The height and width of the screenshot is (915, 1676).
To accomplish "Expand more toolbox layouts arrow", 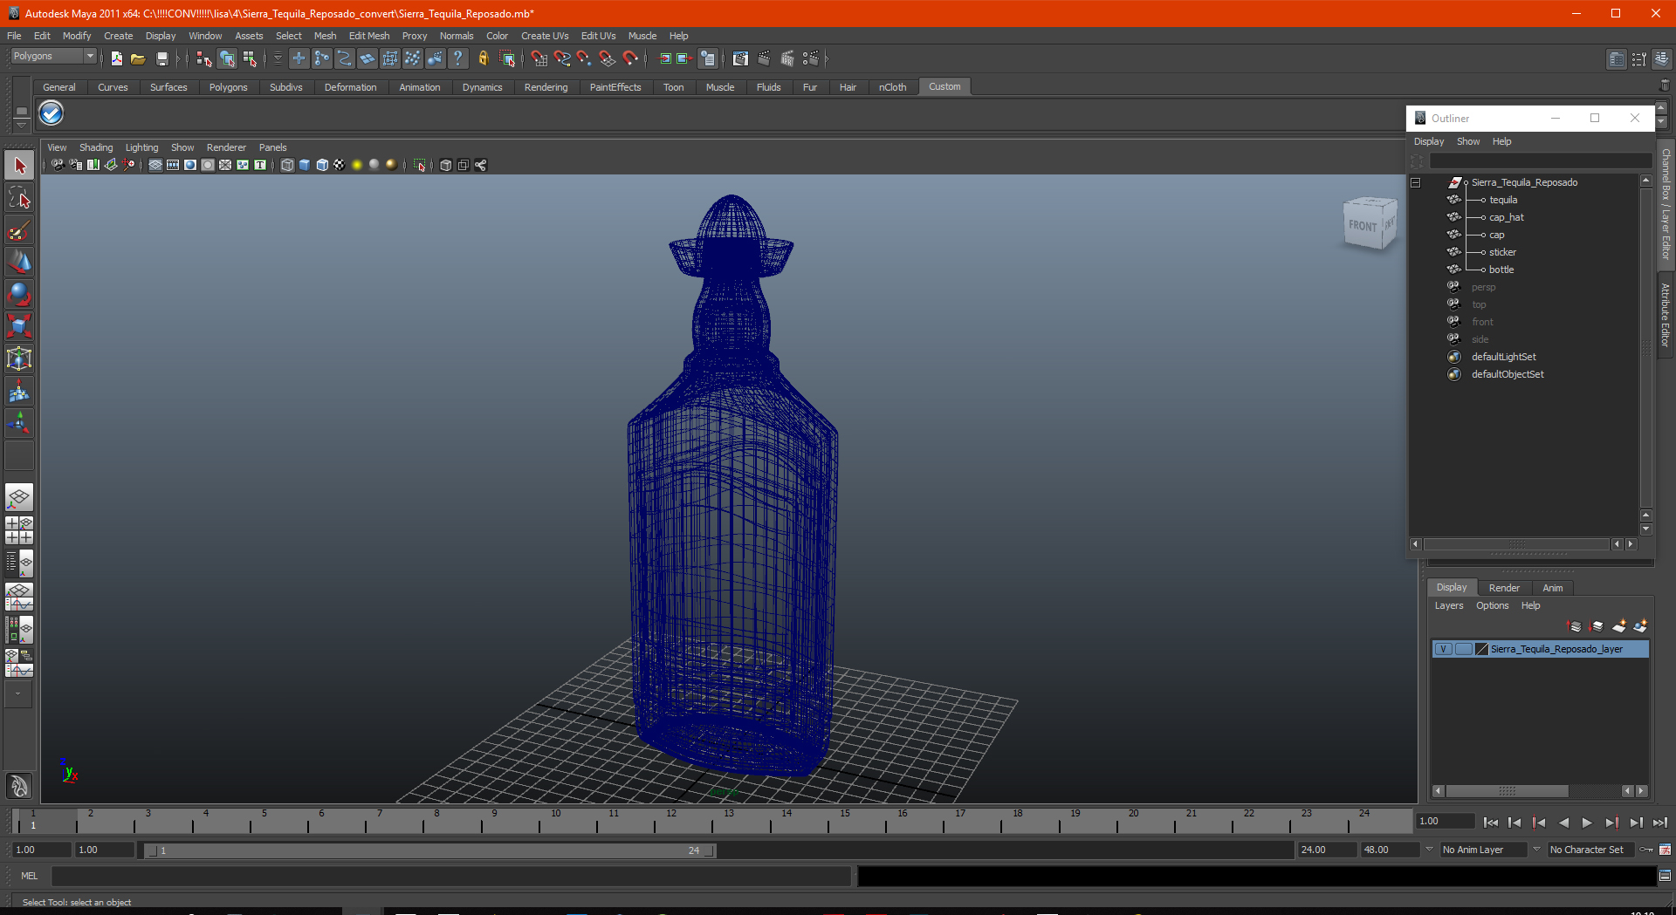I will coord(18,694).
